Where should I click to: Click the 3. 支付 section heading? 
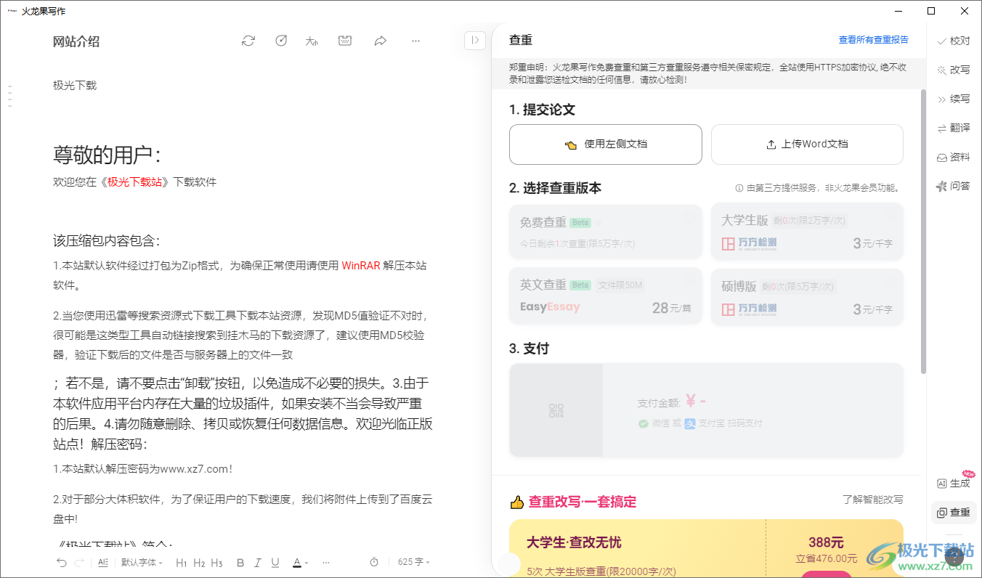(x=529, y=349)
